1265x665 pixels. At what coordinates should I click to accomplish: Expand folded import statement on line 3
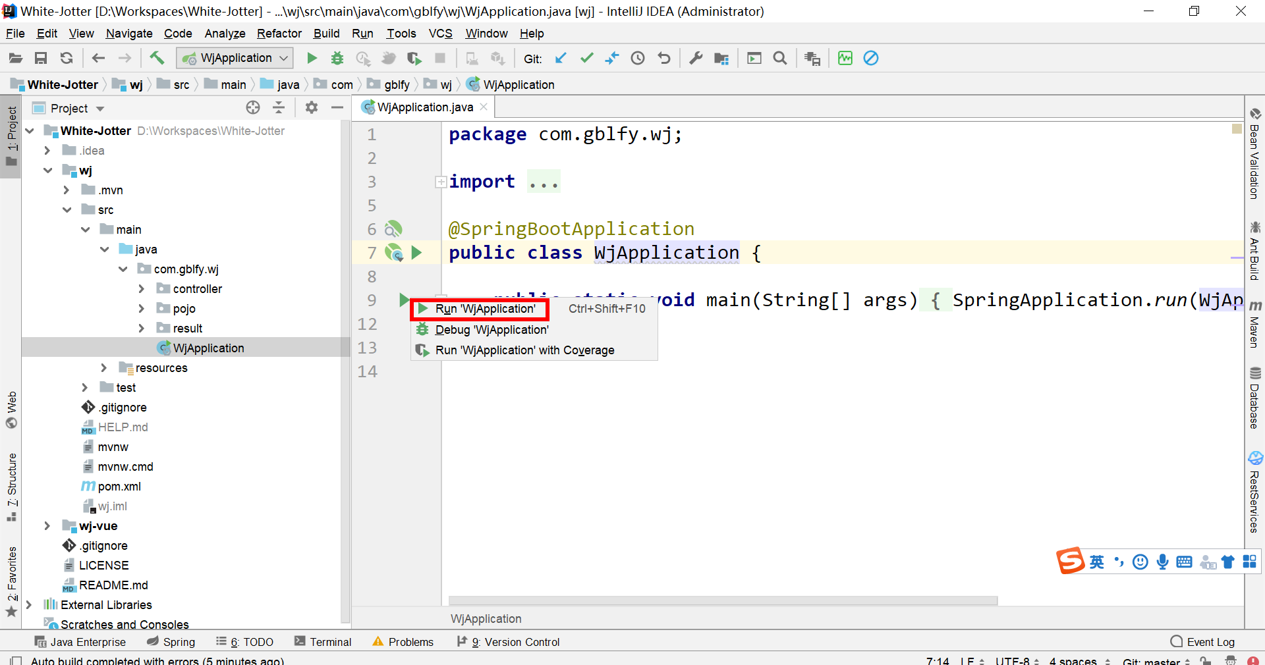tap(441, 182)
